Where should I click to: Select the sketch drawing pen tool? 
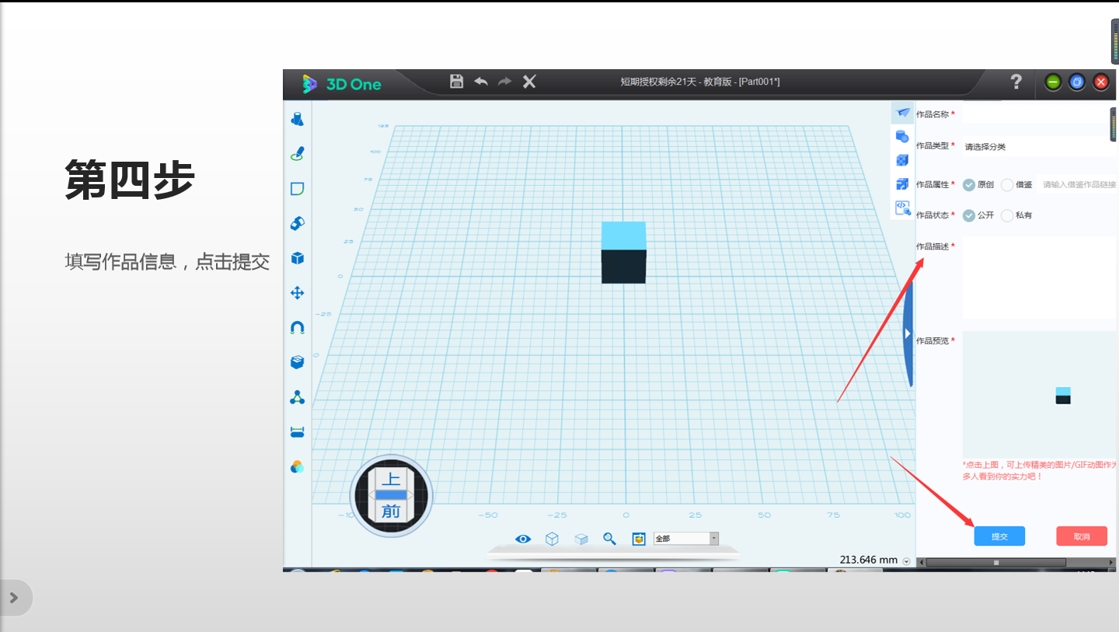297,154
